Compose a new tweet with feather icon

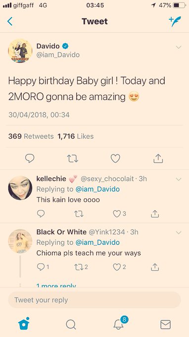pos(175,21)
